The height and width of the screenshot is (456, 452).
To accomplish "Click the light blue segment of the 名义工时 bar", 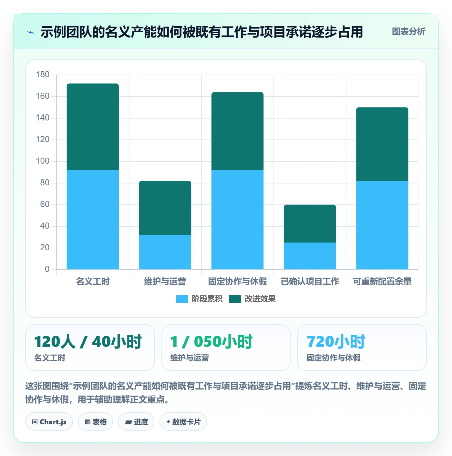I will tap(93, 220).
